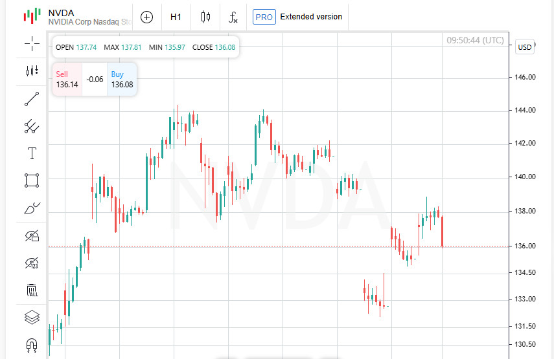The height and width of the screenshot is (359, 554).
Task: Click the 130.50 price axis label
Action: pos(525,344)
